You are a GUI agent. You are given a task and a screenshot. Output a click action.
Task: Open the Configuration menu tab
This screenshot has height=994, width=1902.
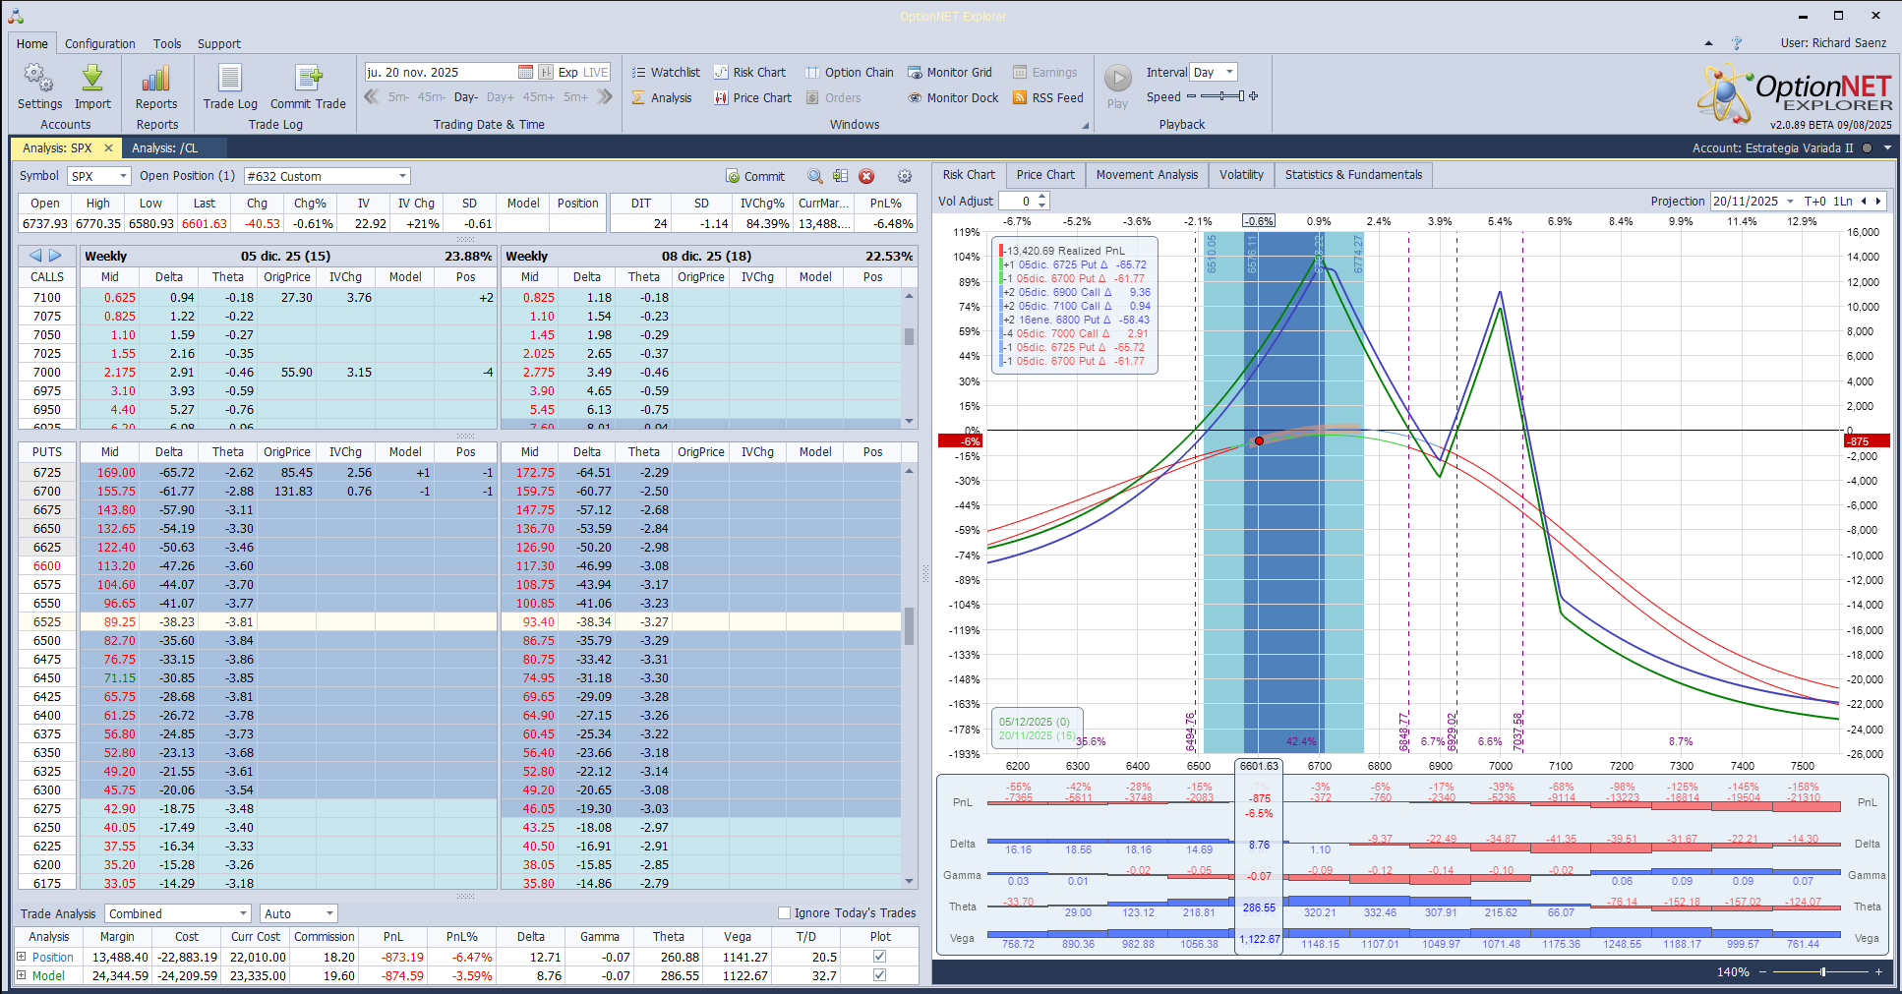coord(100,44)
